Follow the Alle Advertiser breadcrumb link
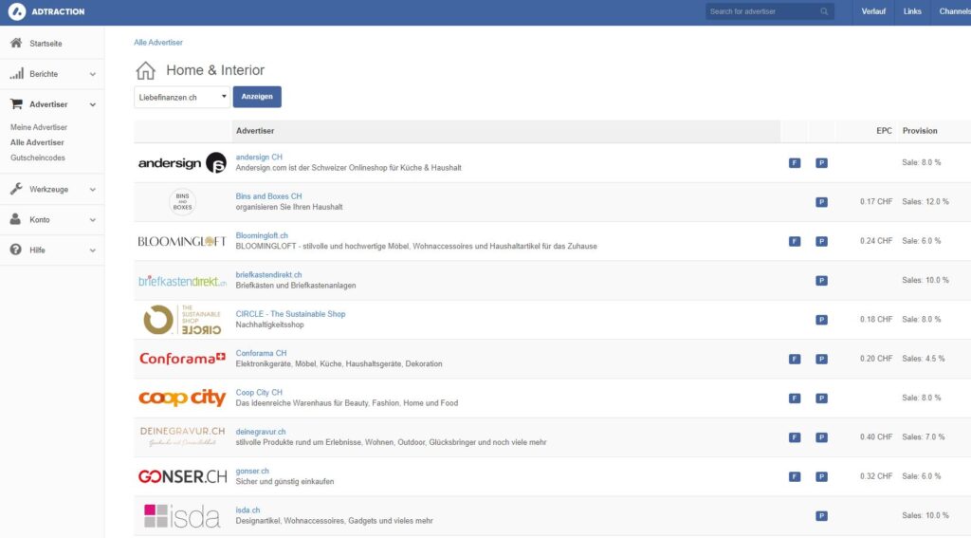 158,42
